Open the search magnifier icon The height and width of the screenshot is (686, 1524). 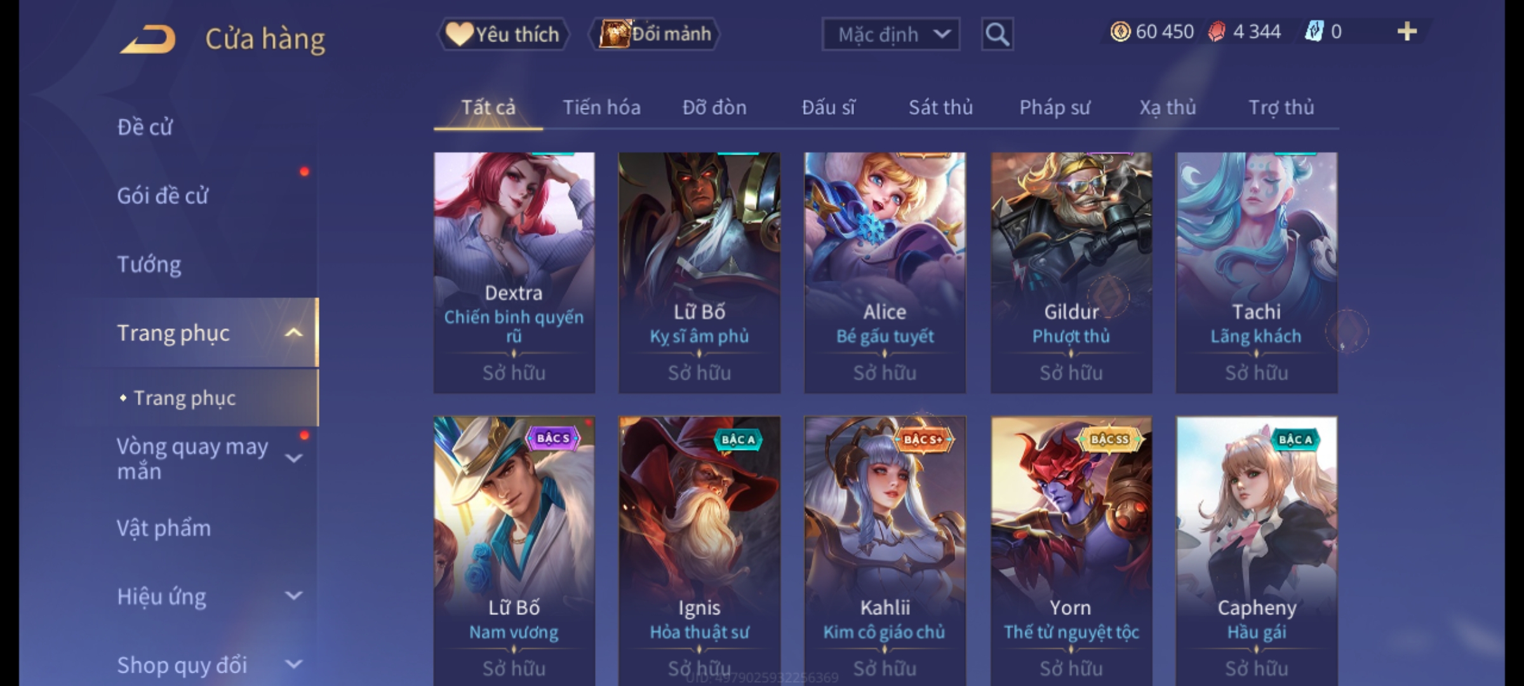click(x=997, y=34)
